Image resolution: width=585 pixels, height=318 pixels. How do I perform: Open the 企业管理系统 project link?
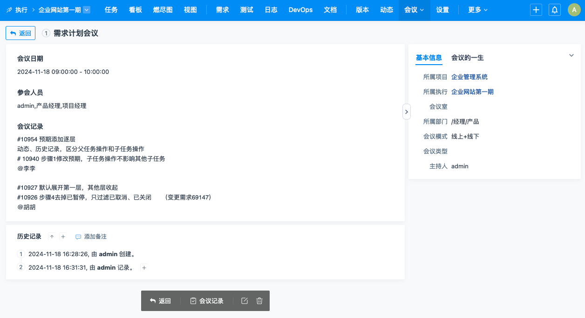pos(469,77)
